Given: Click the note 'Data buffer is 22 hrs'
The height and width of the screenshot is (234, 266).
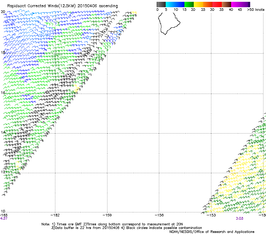Looking at the screenshot, I should 72,228.
